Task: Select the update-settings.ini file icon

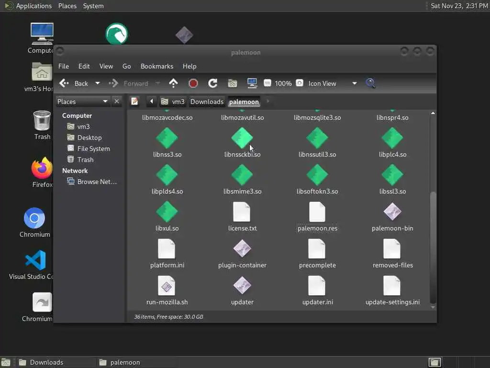Action: click(x=392, y=286)
